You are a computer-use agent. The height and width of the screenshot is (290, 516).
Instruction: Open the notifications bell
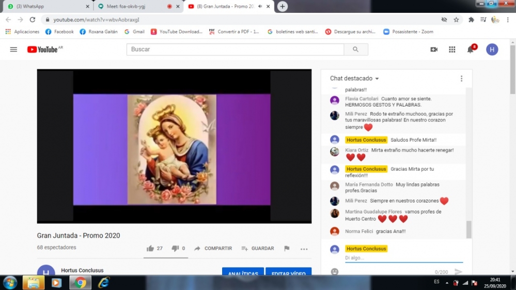(x=471, y=50)
